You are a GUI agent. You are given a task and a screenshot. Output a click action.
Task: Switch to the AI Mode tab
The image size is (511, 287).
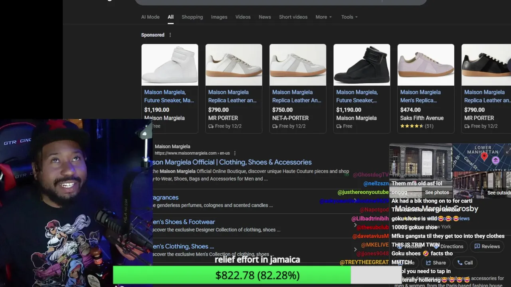pyautogui.click(x=150, y=17)
